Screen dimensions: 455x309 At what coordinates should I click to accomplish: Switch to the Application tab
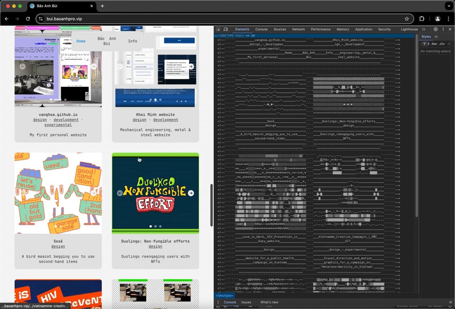[x=364, y=29]
